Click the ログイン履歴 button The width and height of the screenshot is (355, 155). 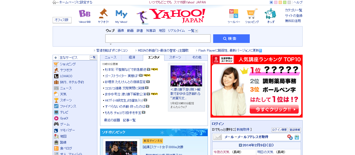point(279,130)
